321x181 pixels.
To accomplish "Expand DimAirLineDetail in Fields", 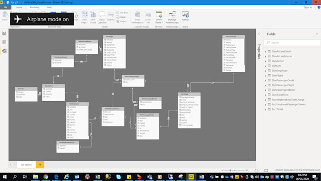I will 266,52.
